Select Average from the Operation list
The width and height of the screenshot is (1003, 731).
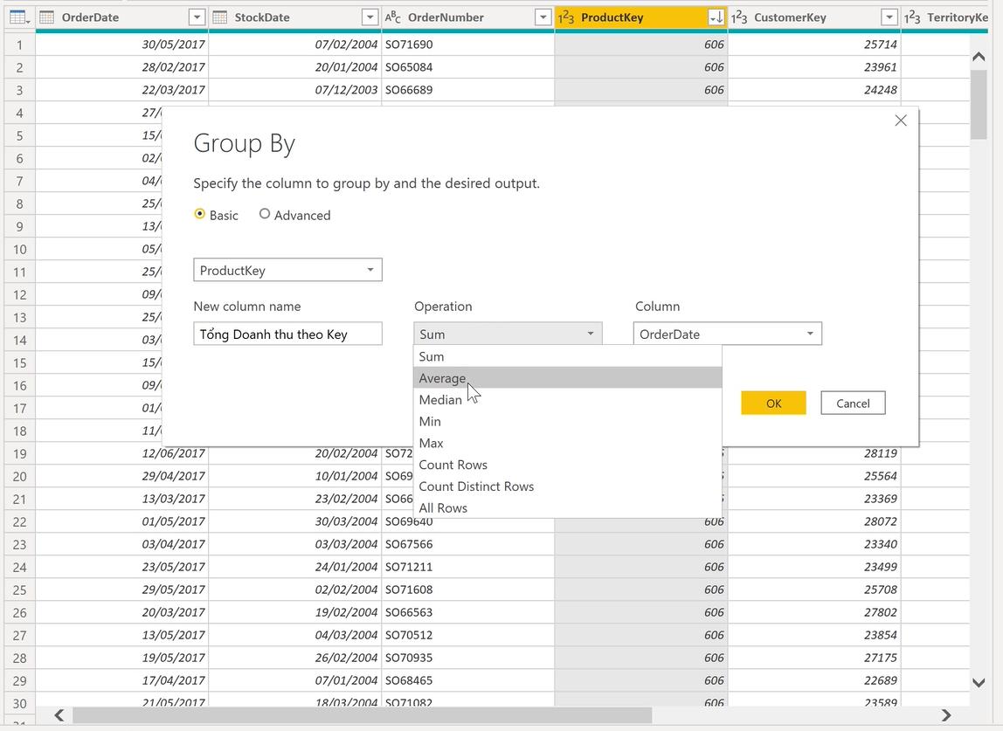(x=442, y=377)
